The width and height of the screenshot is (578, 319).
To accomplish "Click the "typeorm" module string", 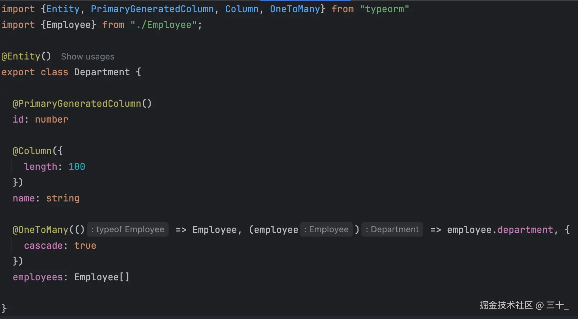I will coord(384,9).
